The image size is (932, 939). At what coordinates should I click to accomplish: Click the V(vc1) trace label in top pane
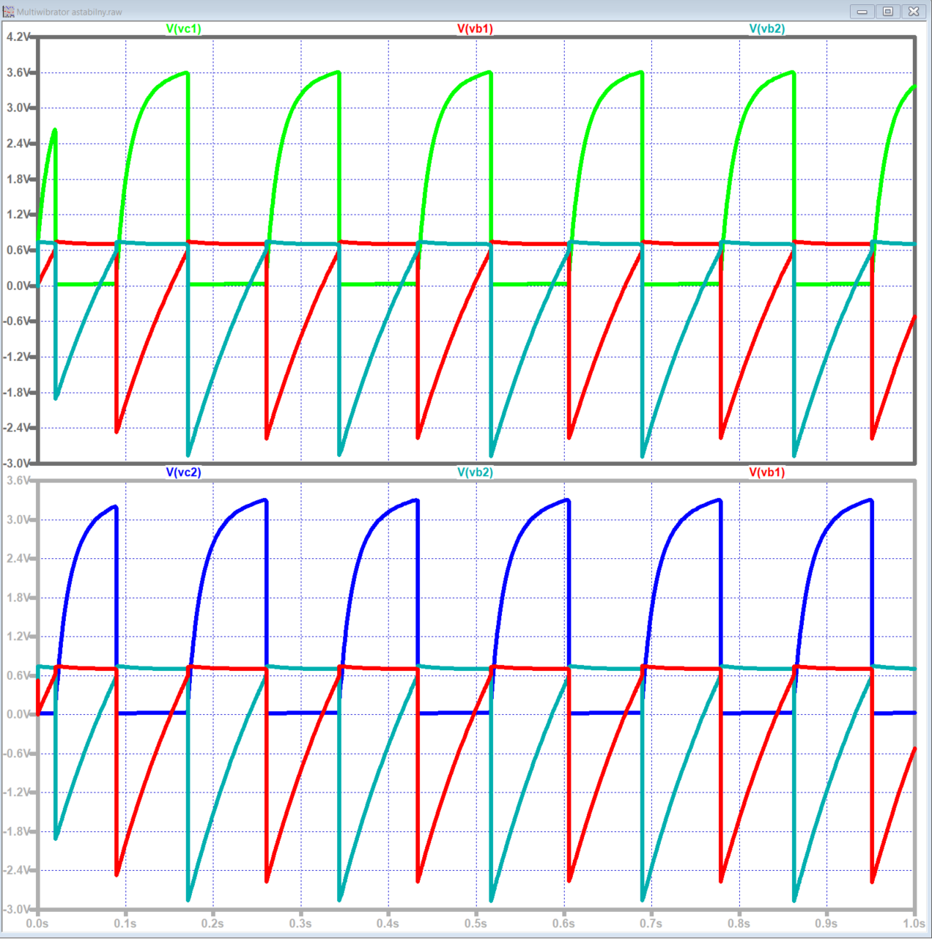[x=183, y=29]
